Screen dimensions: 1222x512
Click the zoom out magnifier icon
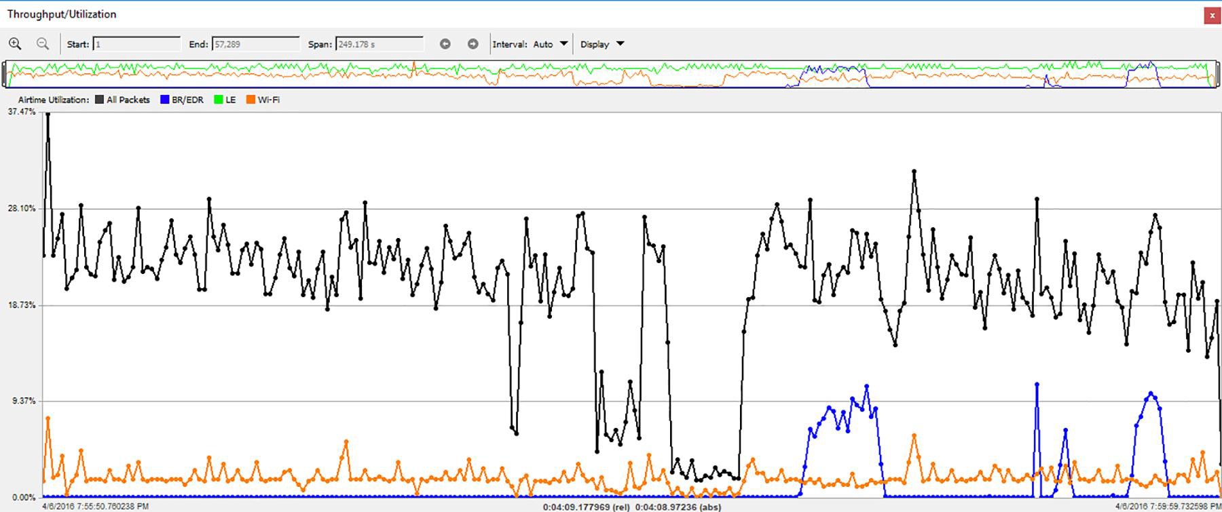pos(43,44)
